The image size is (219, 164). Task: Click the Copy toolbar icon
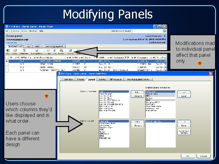(48, 51)
